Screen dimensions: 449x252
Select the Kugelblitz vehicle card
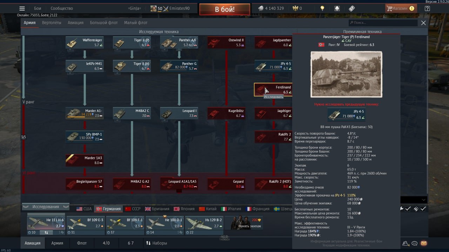226,113
